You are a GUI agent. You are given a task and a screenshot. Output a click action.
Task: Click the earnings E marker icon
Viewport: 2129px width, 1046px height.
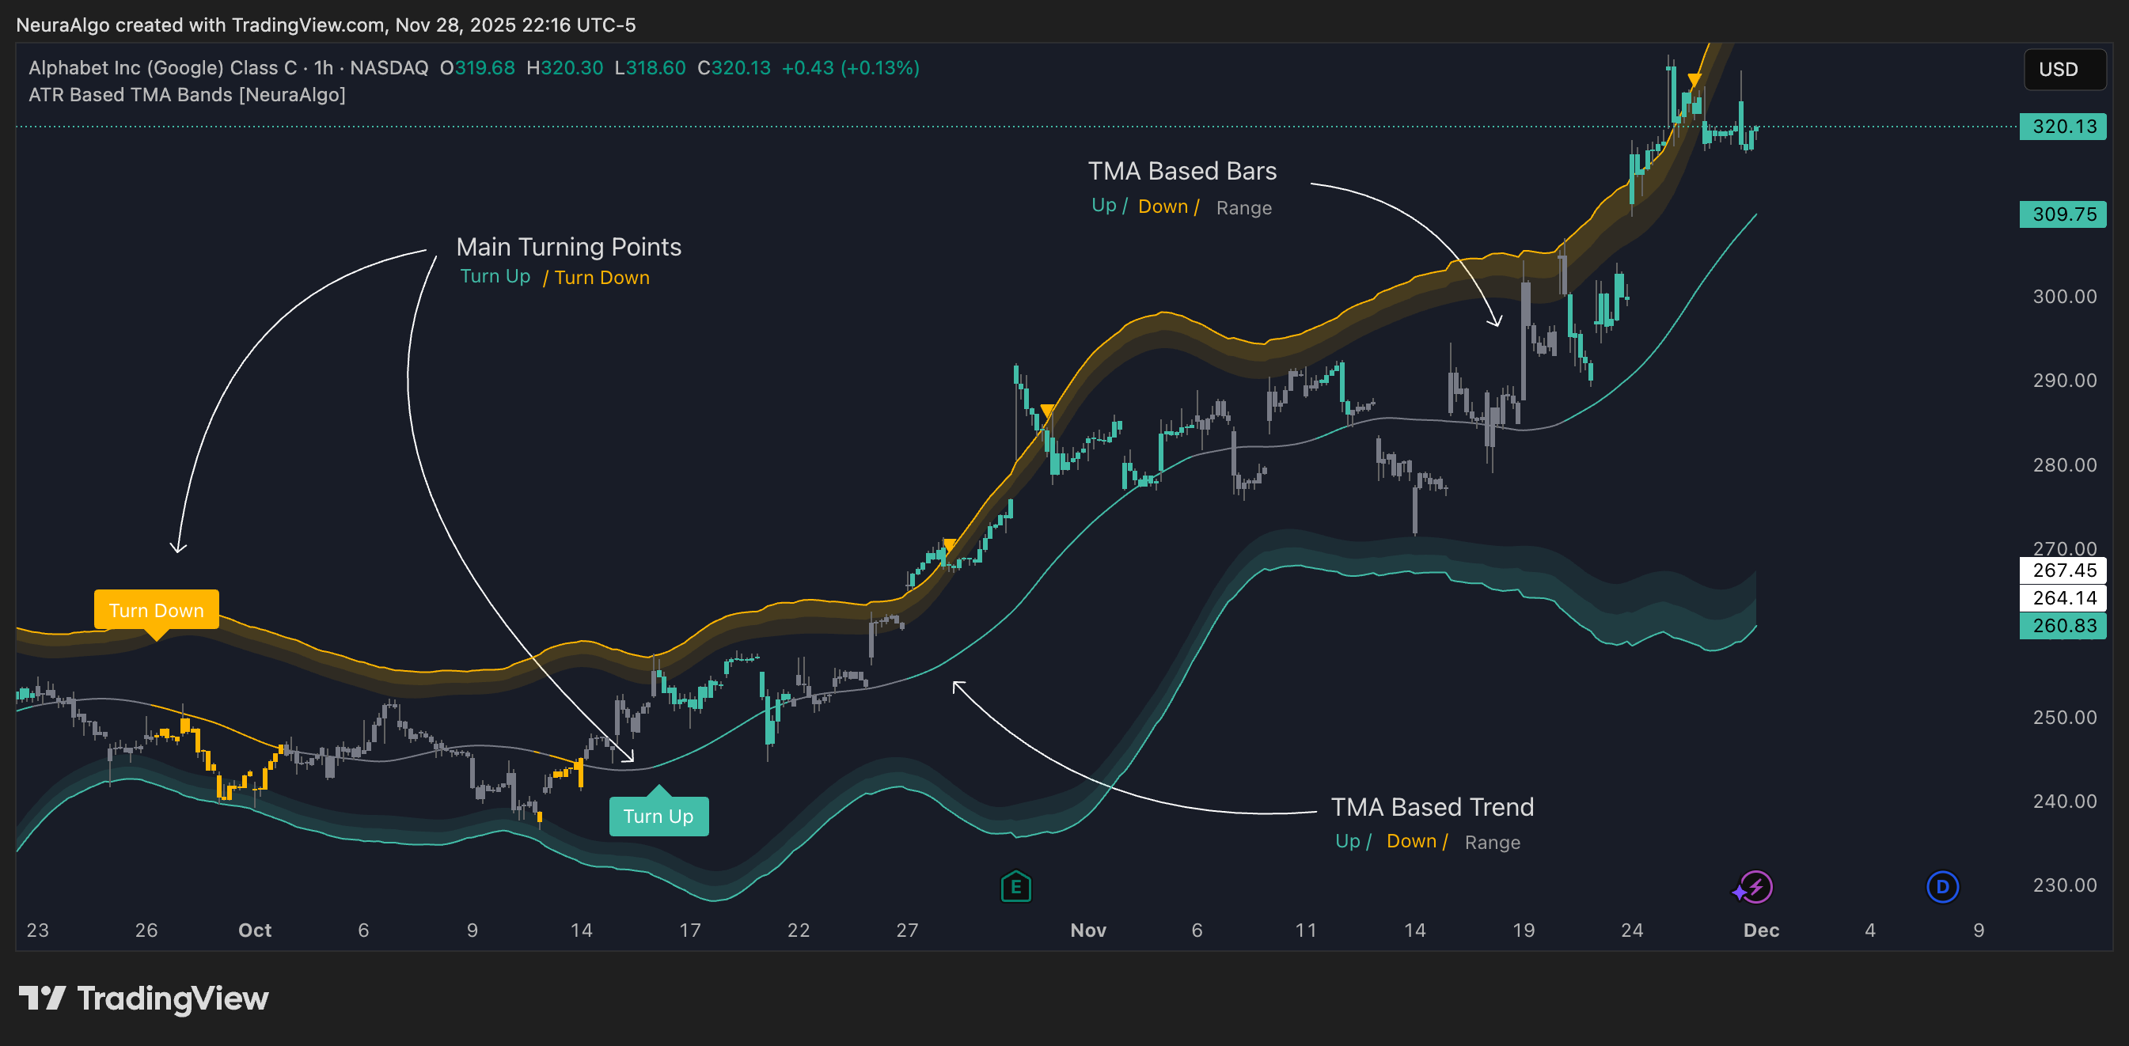(1015, 888)
